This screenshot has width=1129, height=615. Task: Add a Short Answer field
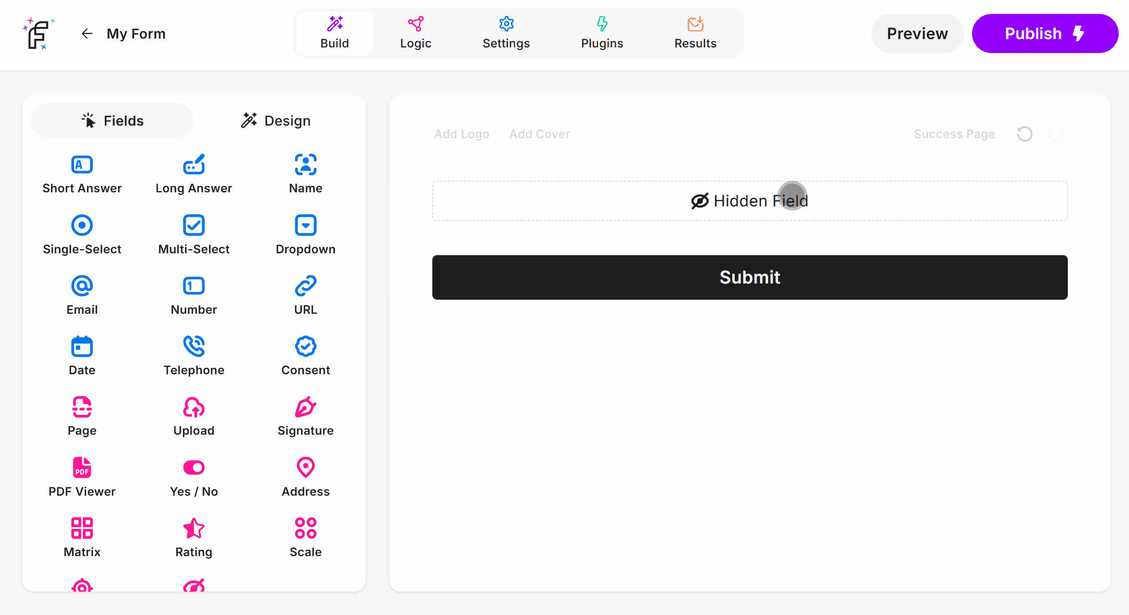(82, 175)
